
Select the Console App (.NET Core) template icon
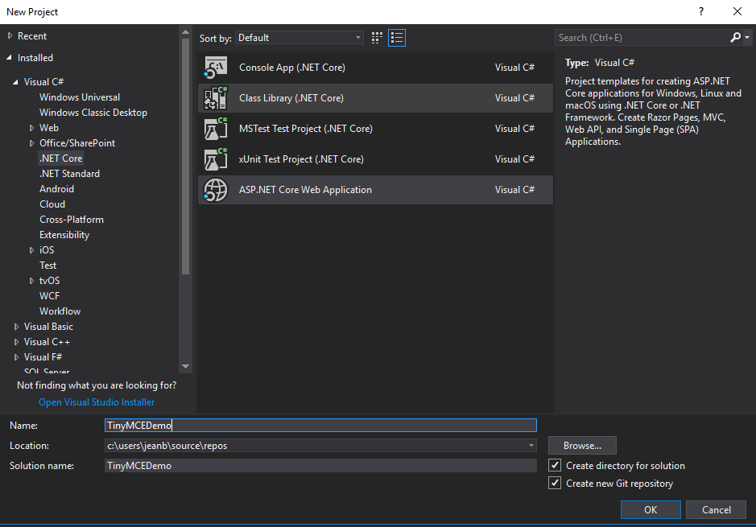(x=216, y=67)
